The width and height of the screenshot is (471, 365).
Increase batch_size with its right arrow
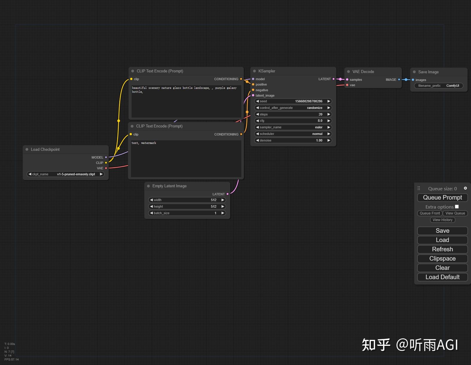pyautogui.click(x=222, y=213)
